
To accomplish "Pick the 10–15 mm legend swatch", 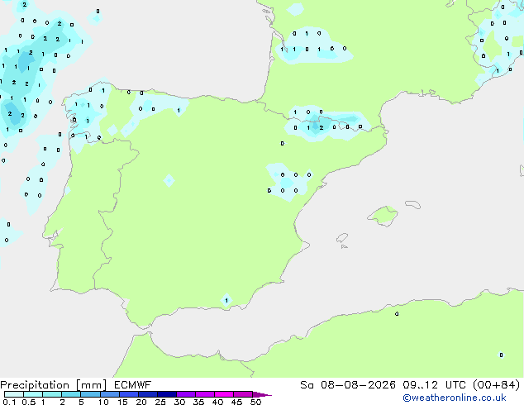I will [109, 394].
